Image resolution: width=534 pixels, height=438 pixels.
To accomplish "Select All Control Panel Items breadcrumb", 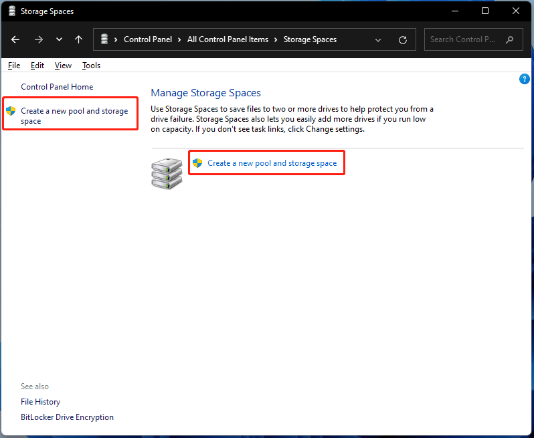I will (228, 39).
